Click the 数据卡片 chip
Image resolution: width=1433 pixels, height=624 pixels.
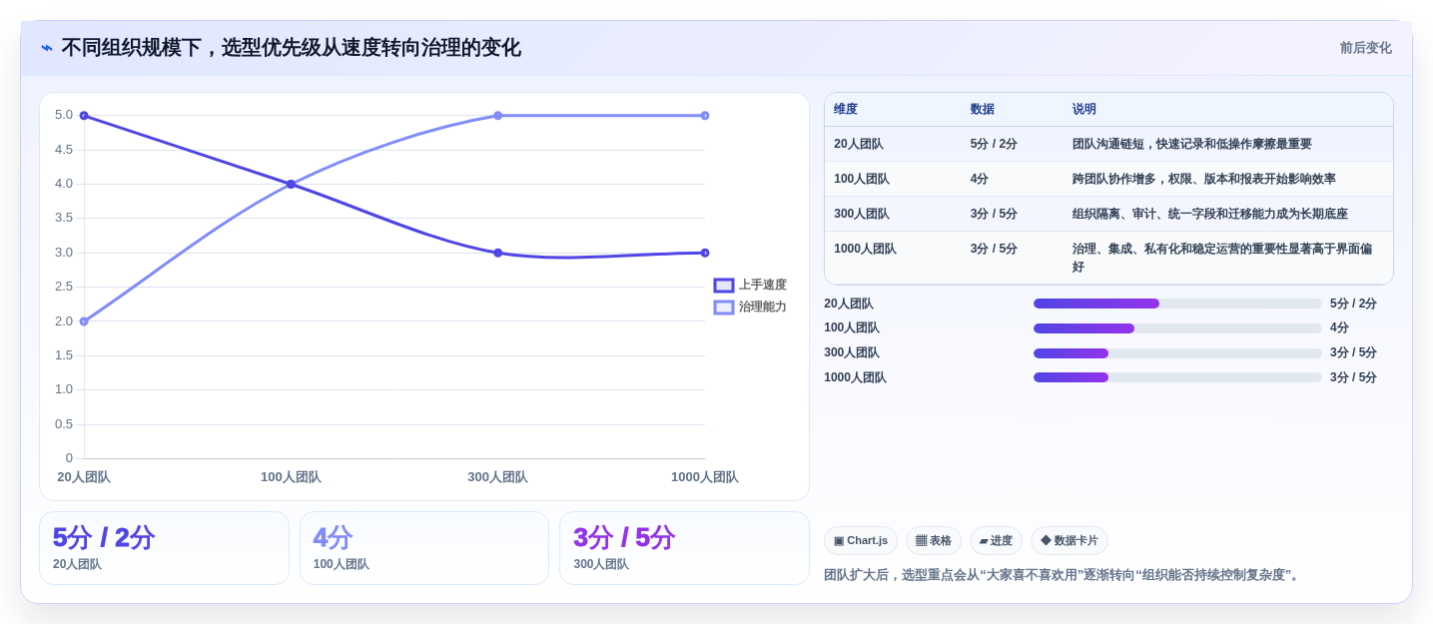point(1070,541)
